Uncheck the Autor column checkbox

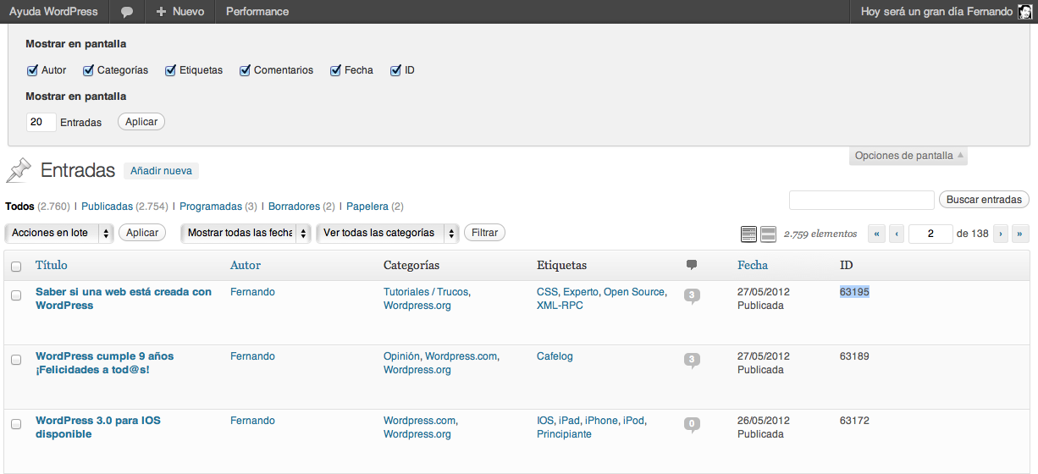[33, 70]
